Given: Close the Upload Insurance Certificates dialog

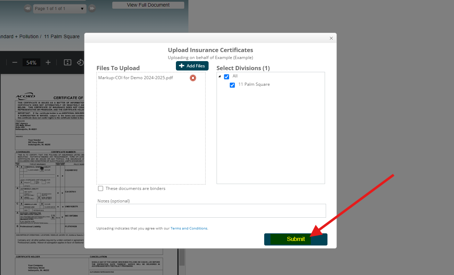Looking at the screenshot, I should click(331, 38).
